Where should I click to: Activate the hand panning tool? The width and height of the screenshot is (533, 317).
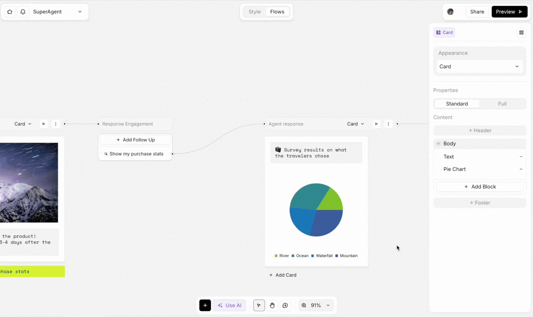pos(272,305)
